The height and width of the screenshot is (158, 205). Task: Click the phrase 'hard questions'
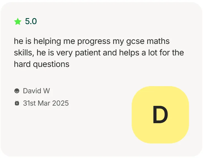(42, 64)
